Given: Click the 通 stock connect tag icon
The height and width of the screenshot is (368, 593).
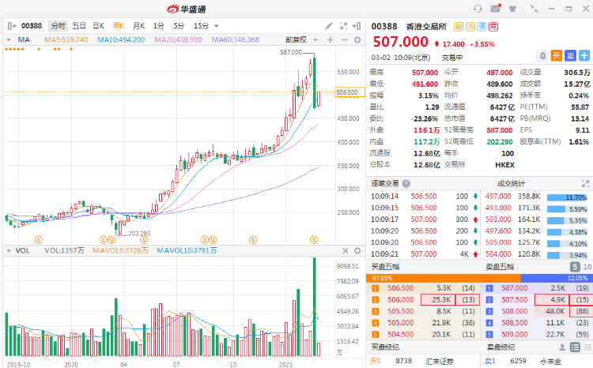Looking at the screenshot, I should (x=482, y=26).
